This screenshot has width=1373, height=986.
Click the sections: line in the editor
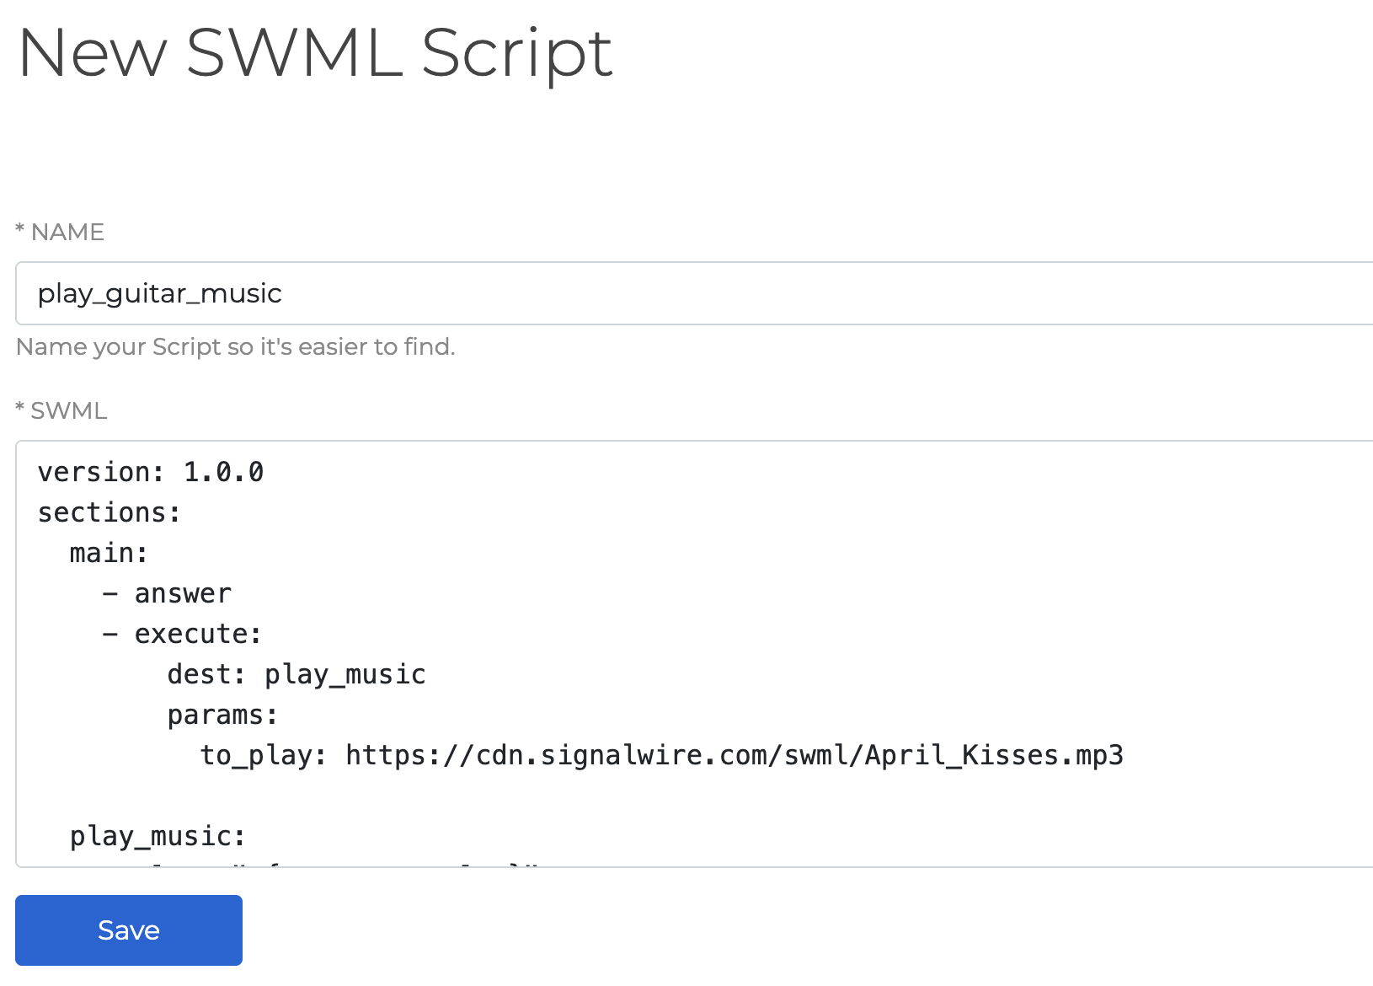coord(108,512)
